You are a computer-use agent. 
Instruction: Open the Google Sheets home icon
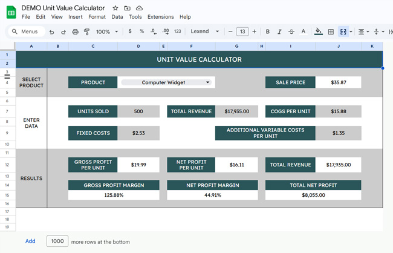coord(11,13)
